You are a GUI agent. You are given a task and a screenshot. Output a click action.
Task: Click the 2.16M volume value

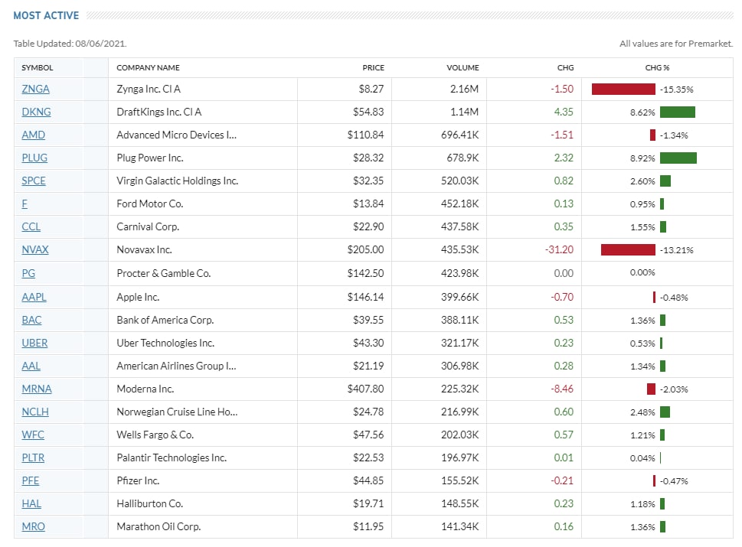465,89
